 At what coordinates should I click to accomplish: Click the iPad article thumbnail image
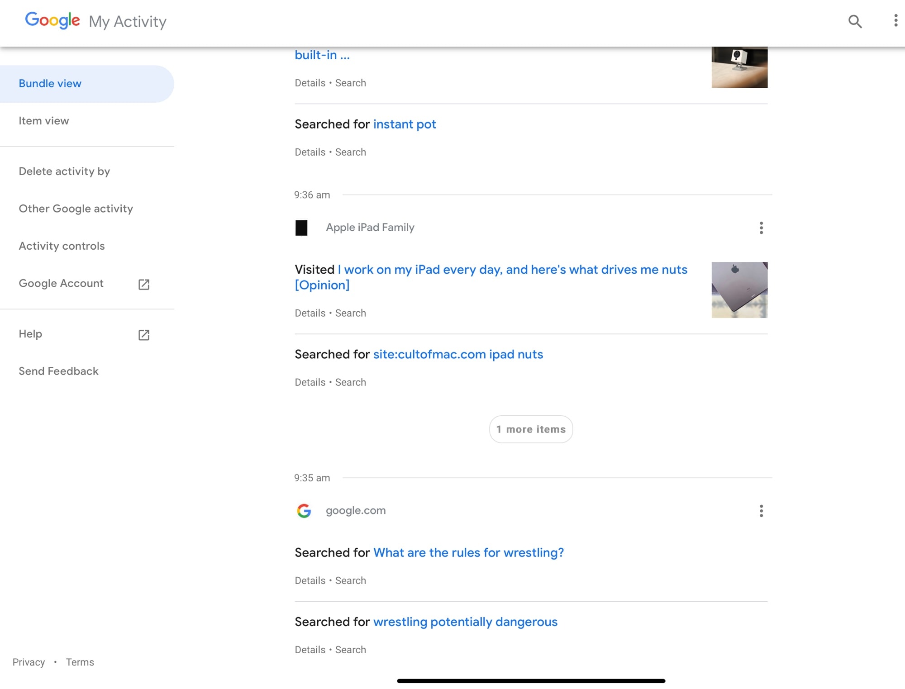pyautogui.click(x=739, y=290)
